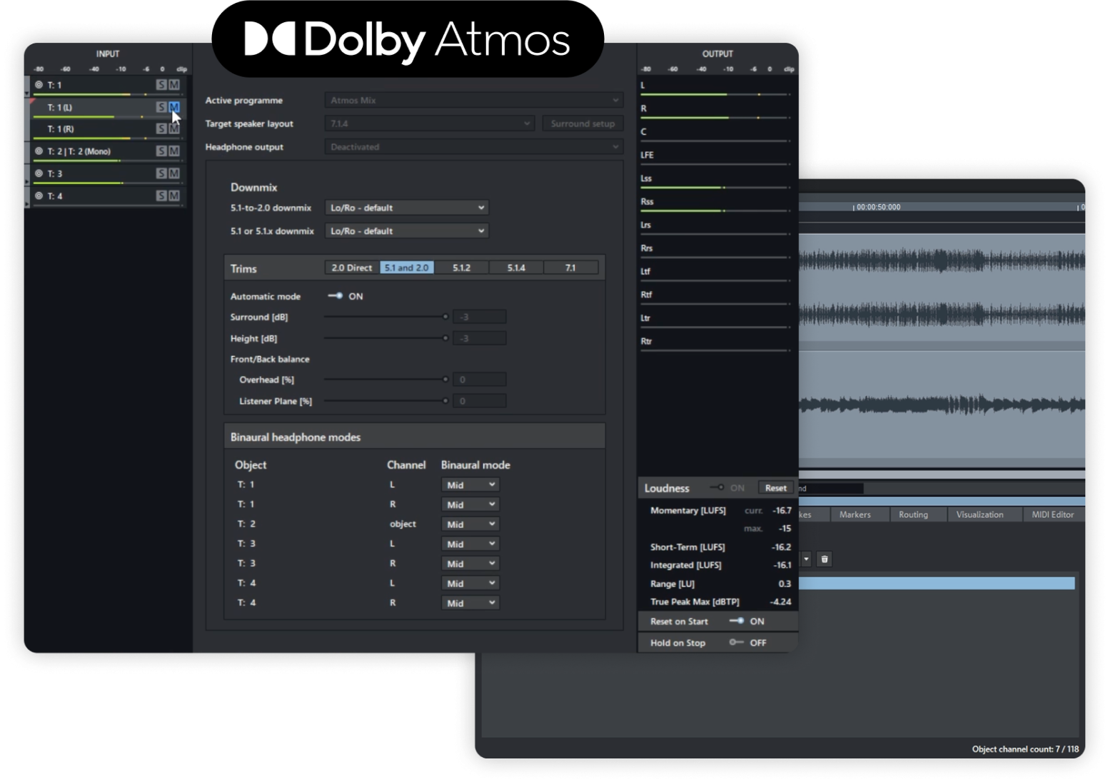Adjust the Overhead [%] balance slider
Viewport: 1108px width, 782px height.
coord(386,380)
